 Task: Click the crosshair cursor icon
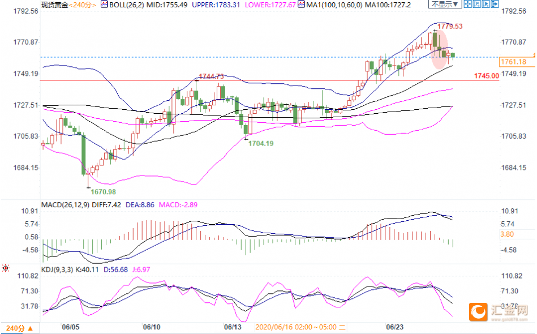tap(467, 4)
